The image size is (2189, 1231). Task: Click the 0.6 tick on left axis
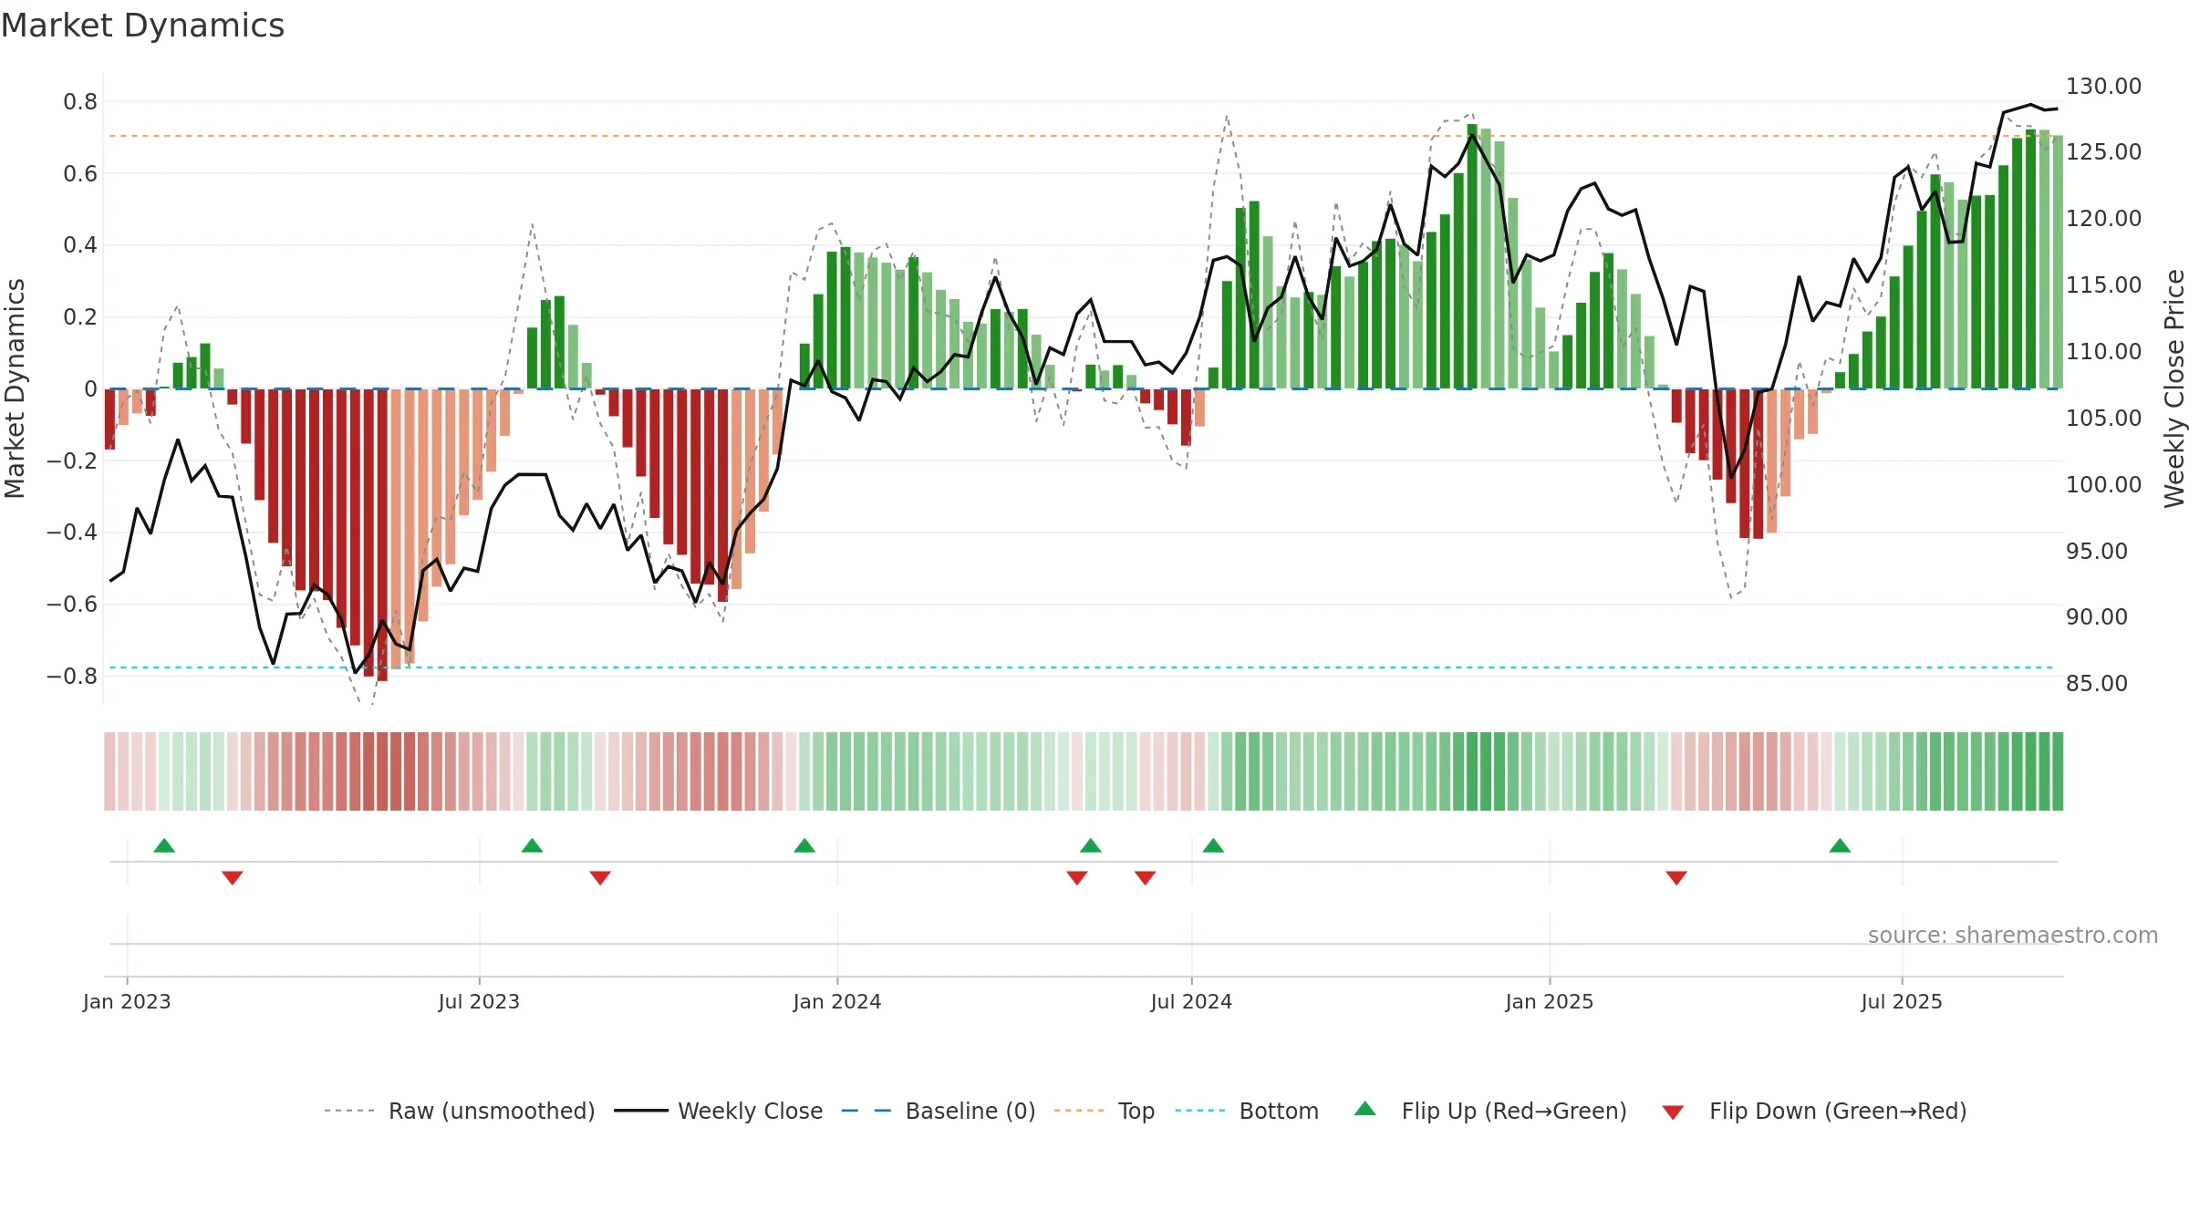point(80,174)
